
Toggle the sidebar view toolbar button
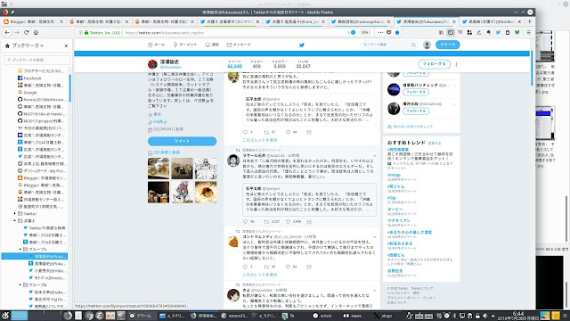click(x=451, y=32)
